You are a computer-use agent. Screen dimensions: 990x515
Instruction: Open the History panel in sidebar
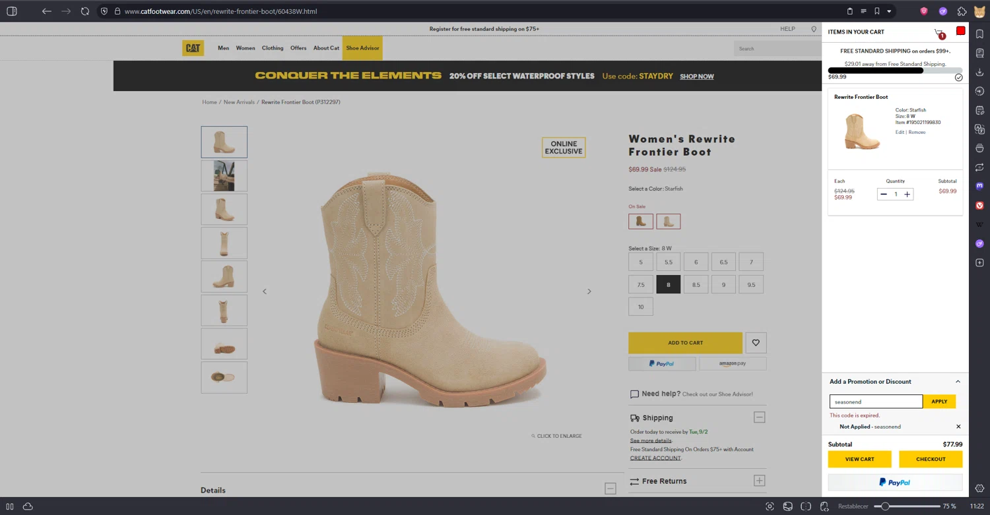980,91
